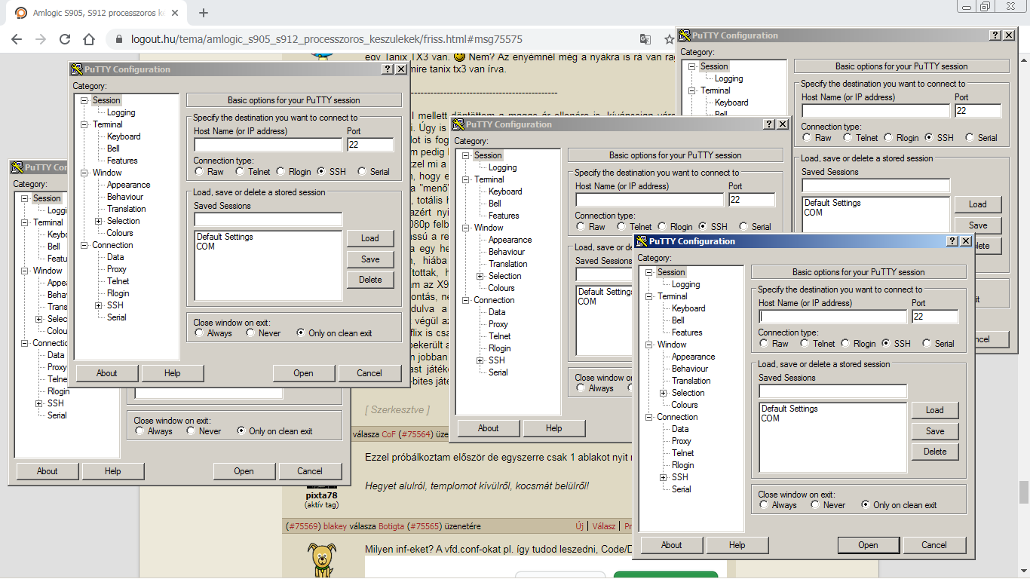Image resolution: width=1030 pixels, height=579 pixels.
Task: Click pixta78 username under the forum post
Action: point(321,495)
